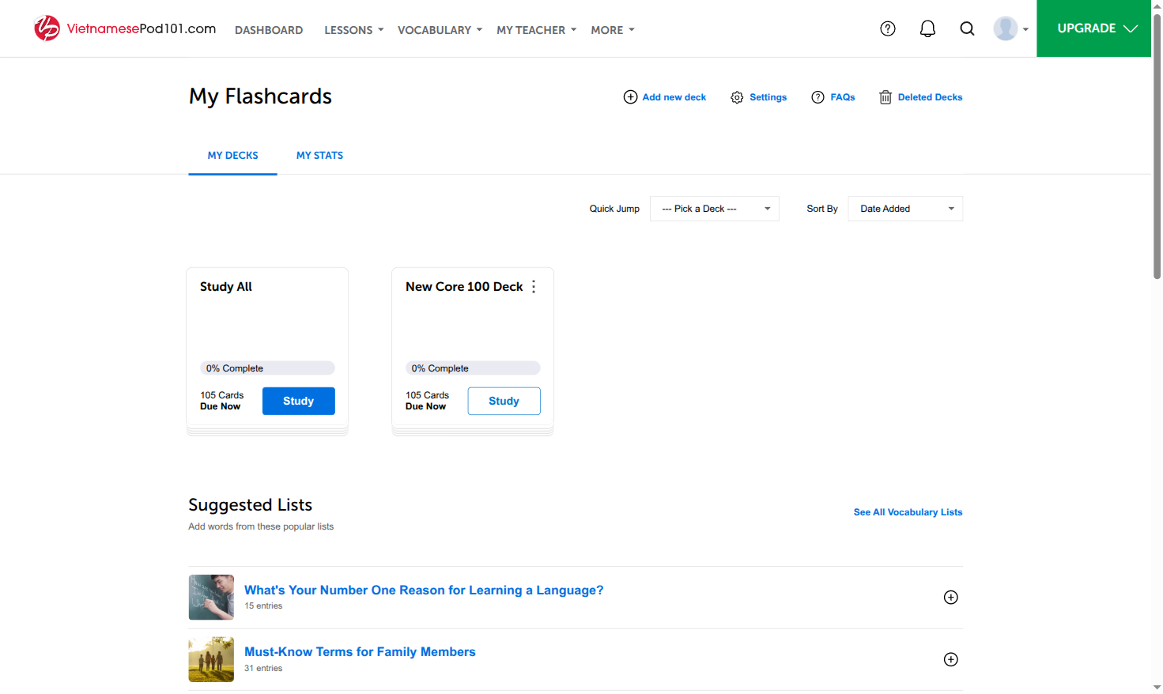This screenshot has width=1163, height=694.
Task: Open the help question mark icon
Action: [x=888, y=28]
